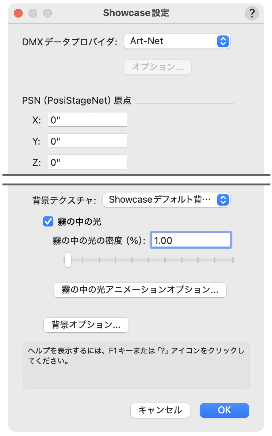The width and height of the screenshot is (272, 436).
Task: Click the PSN origin Z input field
Action: (x=87, y=162)
